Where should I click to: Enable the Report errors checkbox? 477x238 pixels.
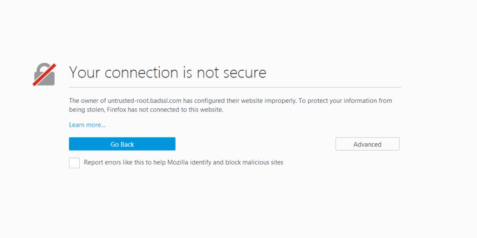point(74,163)
